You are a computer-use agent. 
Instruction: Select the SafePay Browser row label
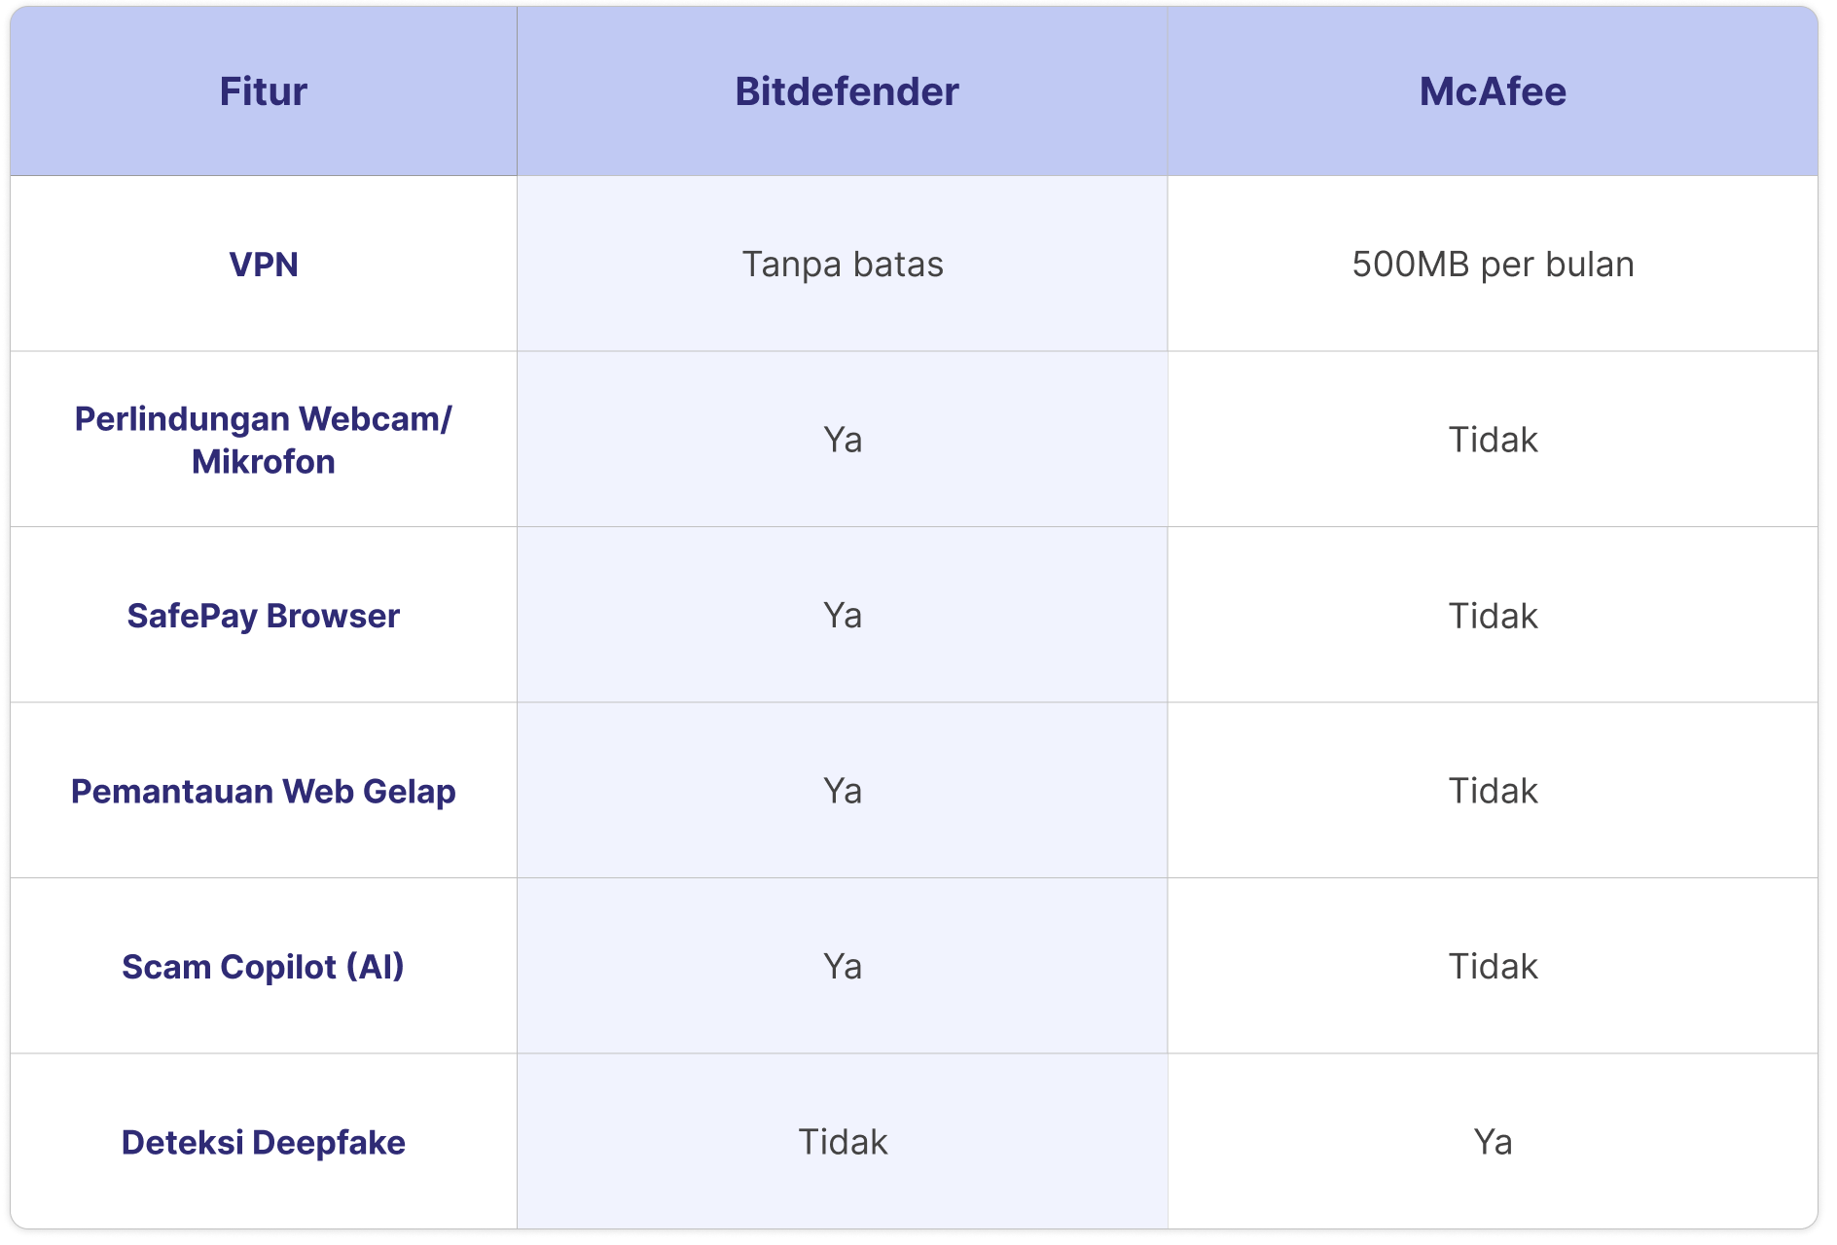pyautogui.click(x=263, y=616)
